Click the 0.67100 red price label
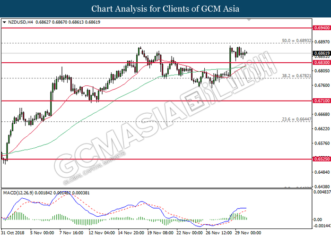 click(x=322, y=101)
